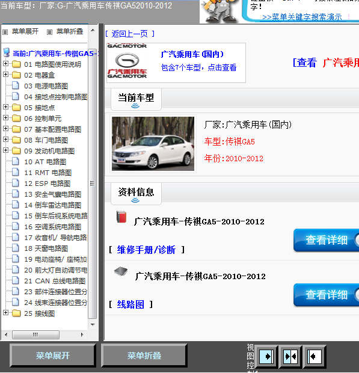Click horizontal scrollbar right arrow
This screenshot has width=359, height=373.
pyautogui.click(x=82, y=334)
